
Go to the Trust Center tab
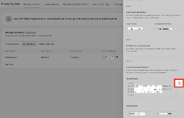[98, 4]
